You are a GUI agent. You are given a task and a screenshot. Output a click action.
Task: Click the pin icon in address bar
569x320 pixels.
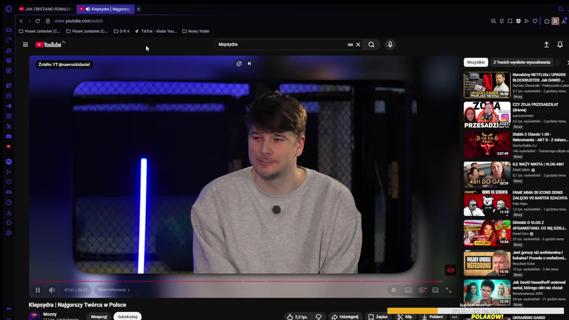(501, 21)
